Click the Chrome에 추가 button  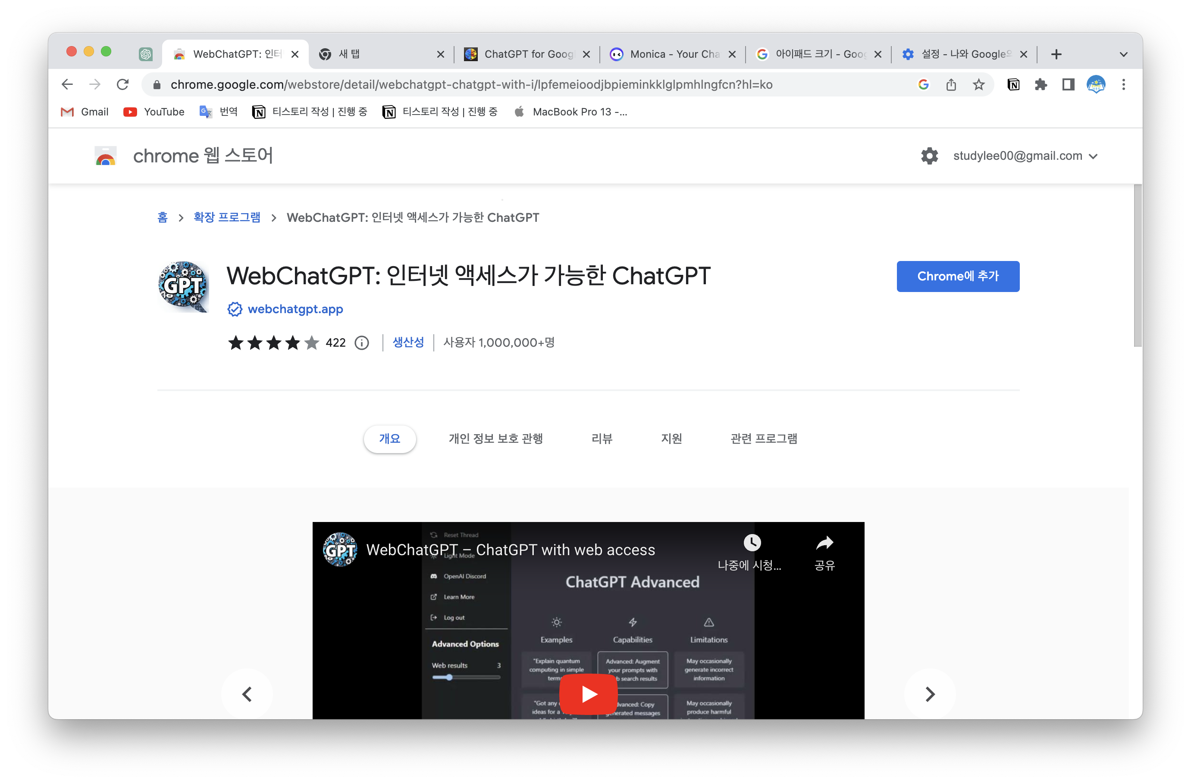point(957,276)
